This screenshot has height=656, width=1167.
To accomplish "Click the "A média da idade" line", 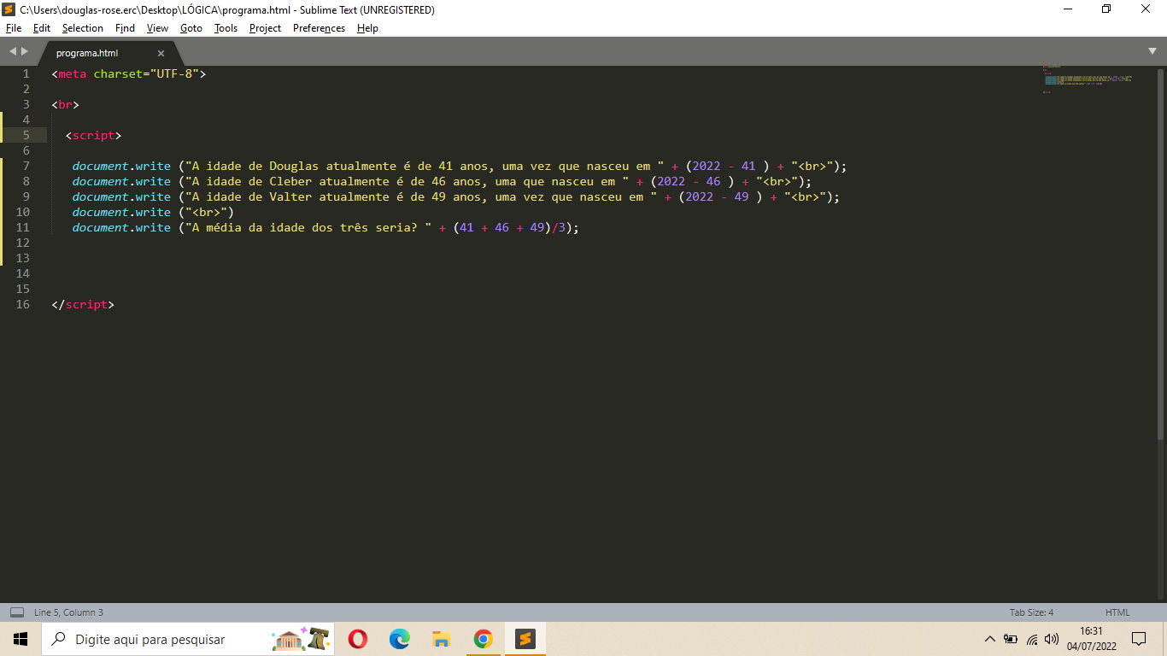I will click(325, 227).
